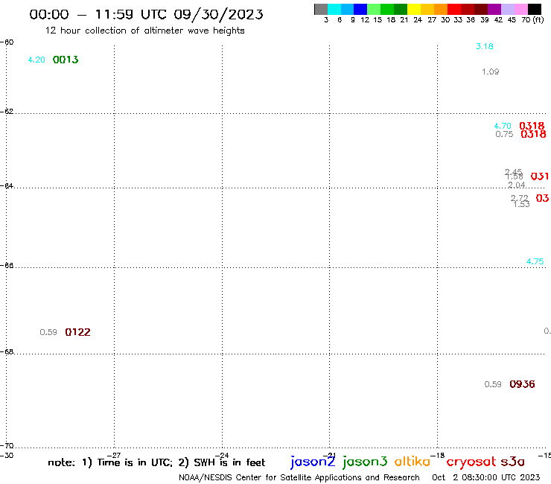Image resolution: width=551 pixels, height=484 pixels.
Task: Click the gray swatch in the color scale
Action: [321, 9]
